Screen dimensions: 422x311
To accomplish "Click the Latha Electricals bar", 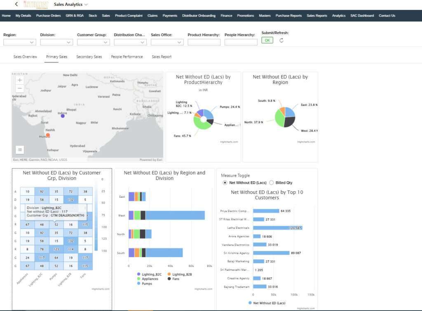I will [x=277, y=227].
